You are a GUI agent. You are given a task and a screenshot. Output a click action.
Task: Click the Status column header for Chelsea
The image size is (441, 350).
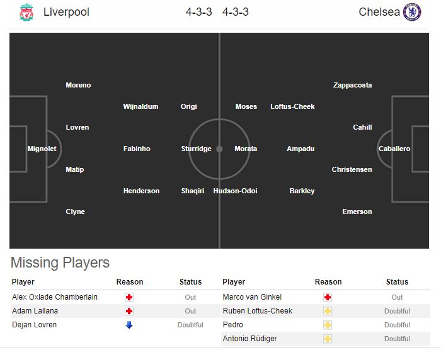point(397,282)
